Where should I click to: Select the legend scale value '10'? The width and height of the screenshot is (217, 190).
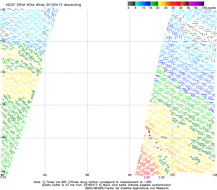pos(143,8)
